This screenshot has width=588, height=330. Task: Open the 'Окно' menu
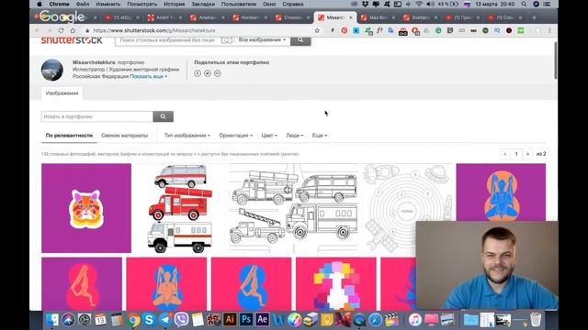(269, 4)
